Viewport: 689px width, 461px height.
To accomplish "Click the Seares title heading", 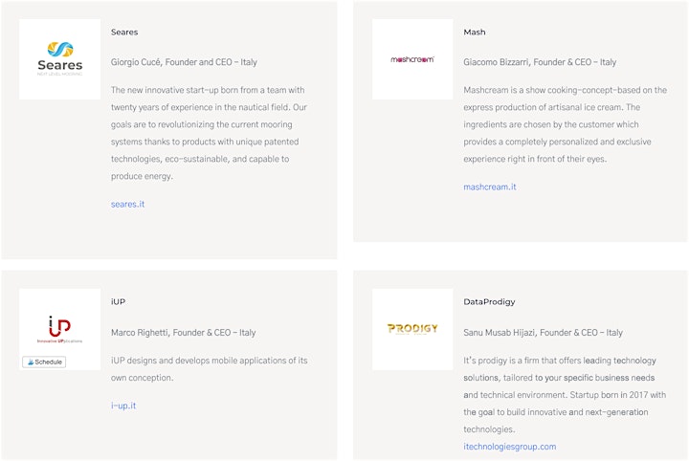I will click(124, 33).
